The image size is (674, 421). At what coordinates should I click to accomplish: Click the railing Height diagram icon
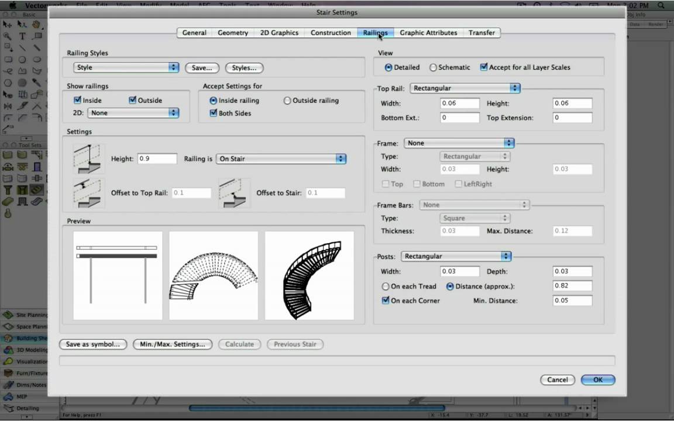[x=89, y=158]
